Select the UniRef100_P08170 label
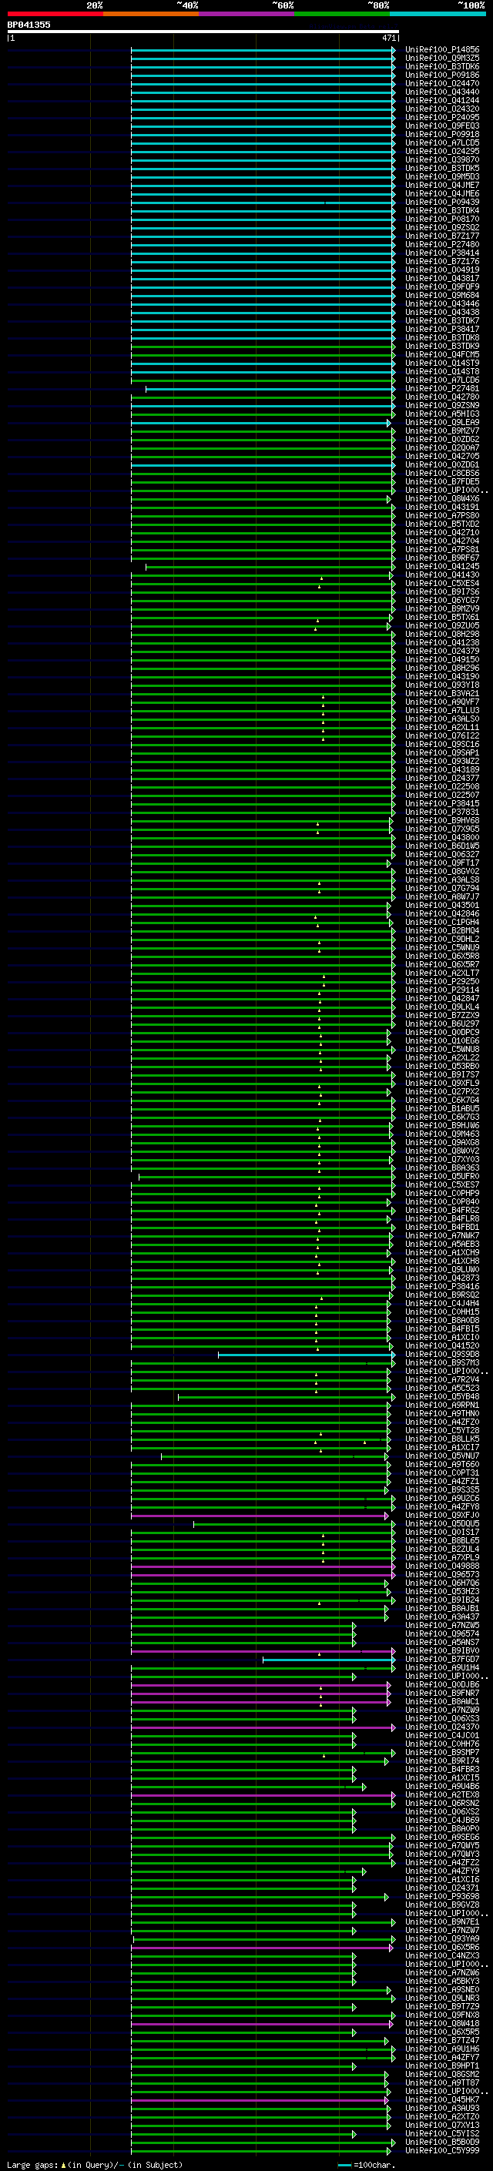Viewport: 493px width, 2171px height. tap(442, 219)
